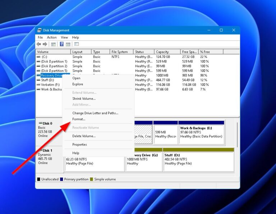Select Format... in the context menu
Viewport: 276px width, 214px height.
click(x=79, y=119)
